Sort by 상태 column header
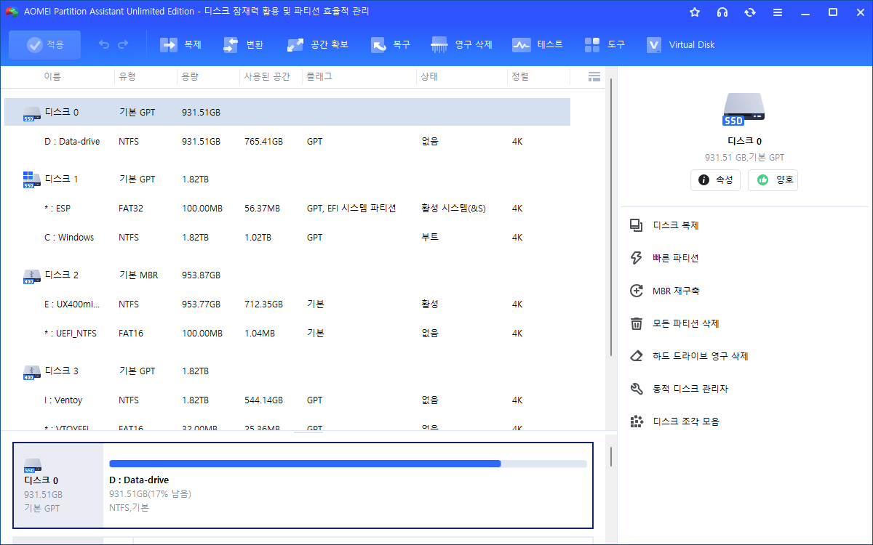Screen dimensions: 873x545 [429, 76]
